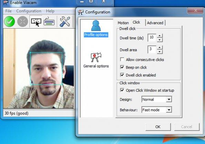The image size is (205, 144).
Task: Switch to the Advanced tab
Action: pyautogui.click(x=155, y=23)
